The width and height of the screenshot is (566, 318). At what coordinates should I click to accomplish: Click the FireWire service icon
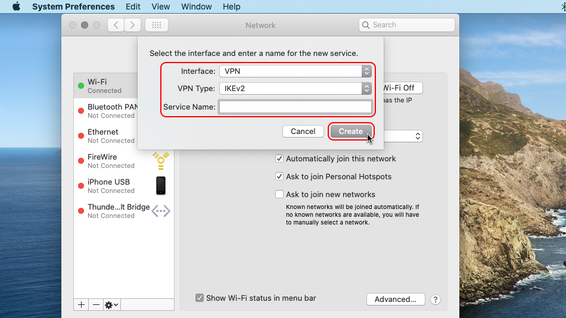pos(160,160)
